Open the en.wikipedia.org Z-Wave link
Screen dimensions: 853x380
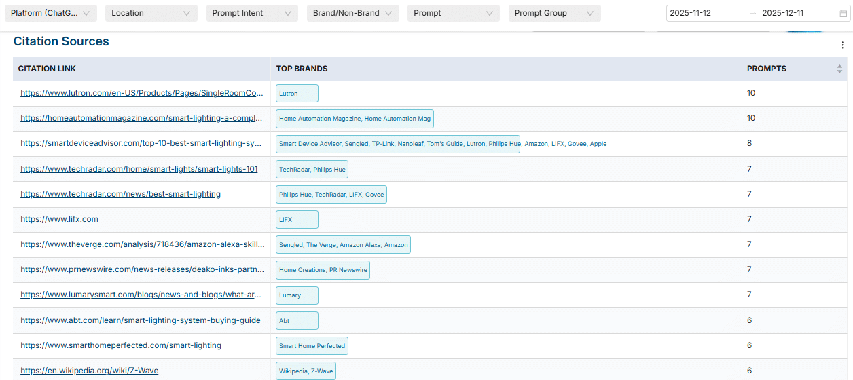coord(90,370)
